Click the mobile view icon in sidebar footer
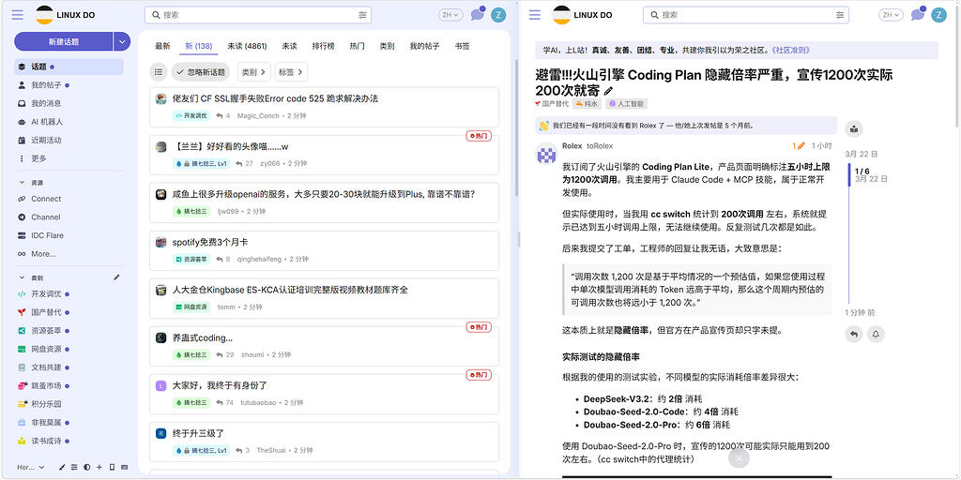 coord(112,467)
